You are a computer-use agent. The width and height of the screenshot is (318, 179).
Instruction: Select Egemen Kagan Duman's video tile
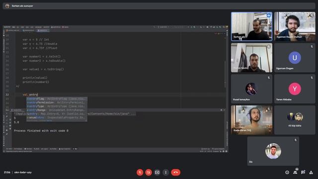(x=295, y=26)
